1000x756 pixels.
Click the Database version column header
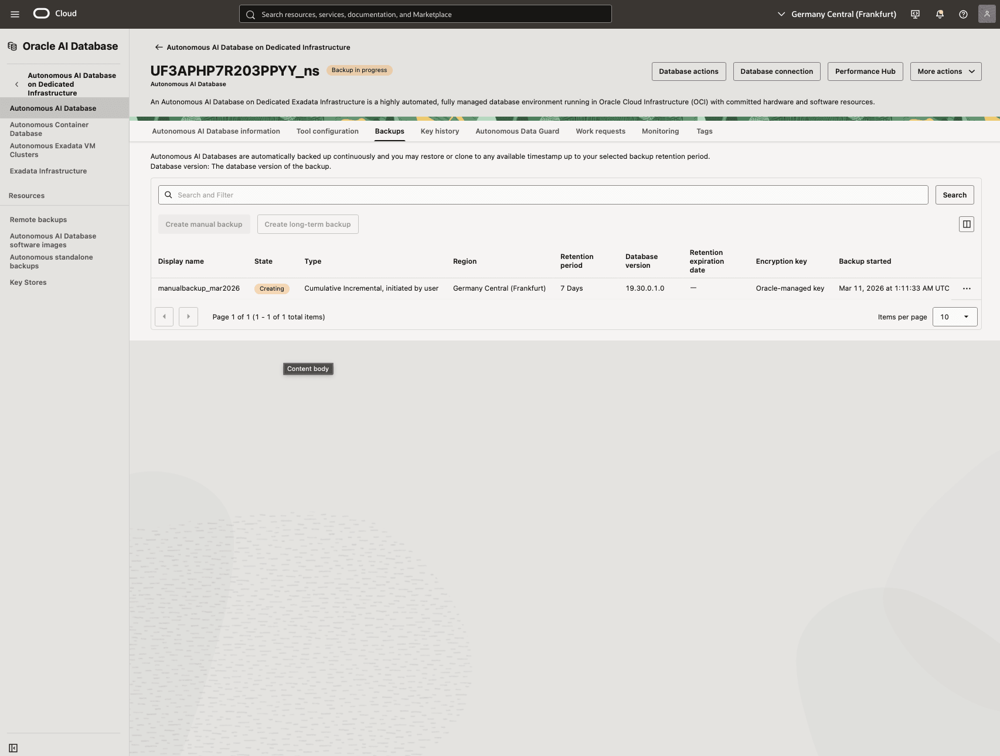coord(641,261)
